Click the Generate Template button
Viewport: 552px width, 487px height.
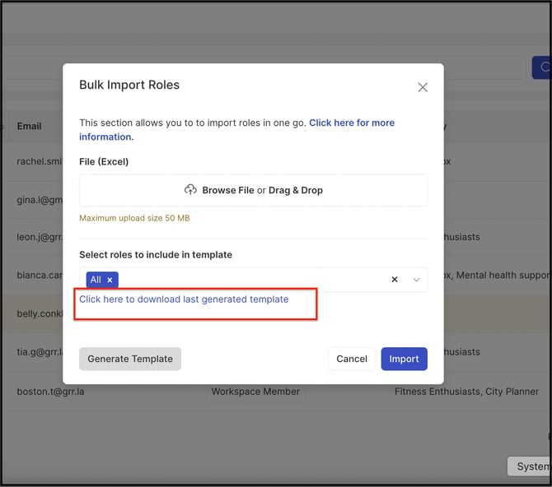[x=130, y=359]
